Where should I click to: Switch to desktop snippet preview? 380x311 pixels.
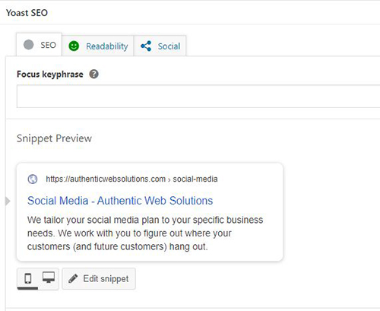(49, 278)
